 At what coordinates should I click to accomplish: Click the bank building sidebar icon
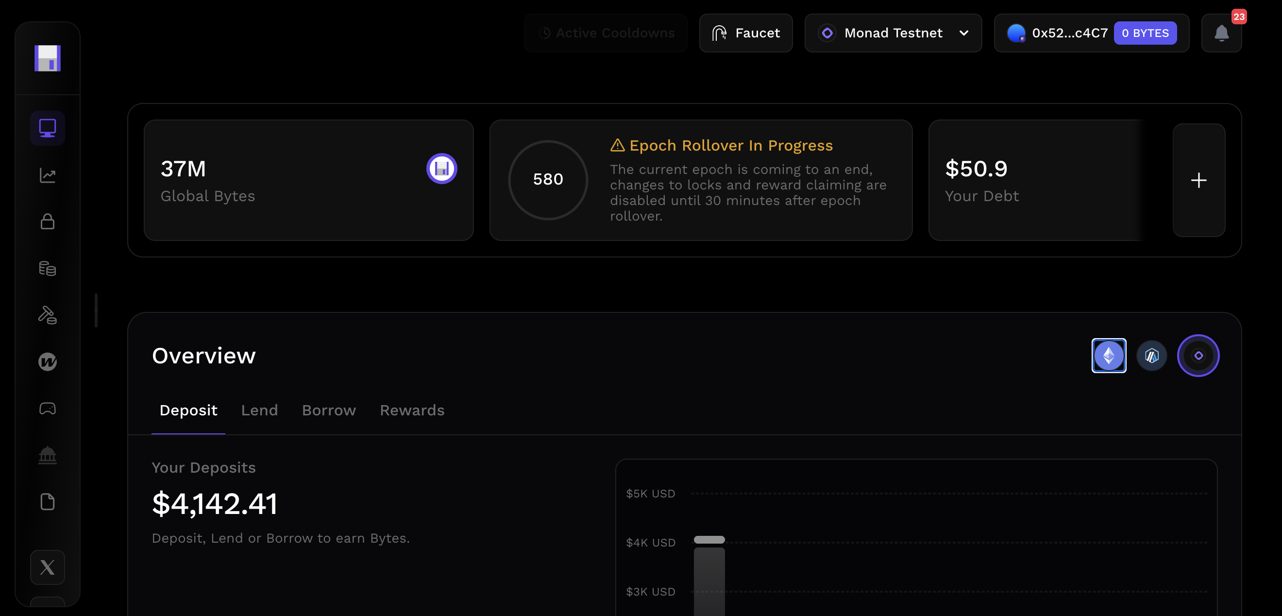click(47, 455)
